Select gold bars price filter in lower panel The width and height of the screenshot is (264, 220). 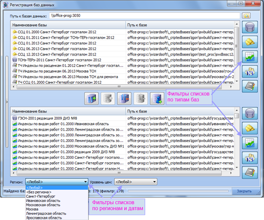pyautogui.click(x=250, y=128)
